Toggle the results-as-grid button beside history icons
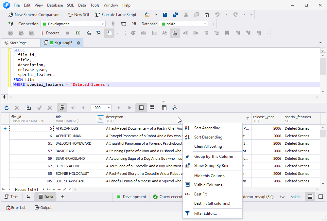The image size is (327, 221). coord(109,33)
